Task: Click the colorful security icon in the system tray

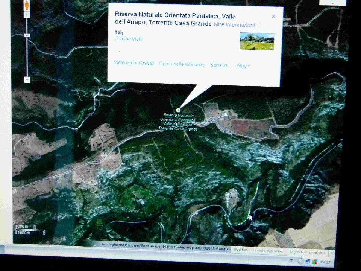Action: 315,262
